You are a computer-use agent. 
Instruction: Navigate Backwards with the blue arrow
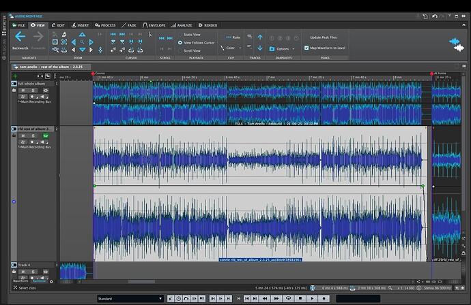tap(20, 37)
